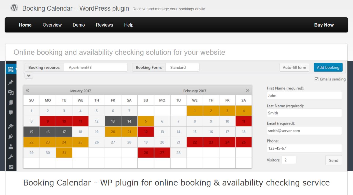The width and height of the screenshot is (353, 195).
Task: Open the Help nav item
Action: pos(129,25)
